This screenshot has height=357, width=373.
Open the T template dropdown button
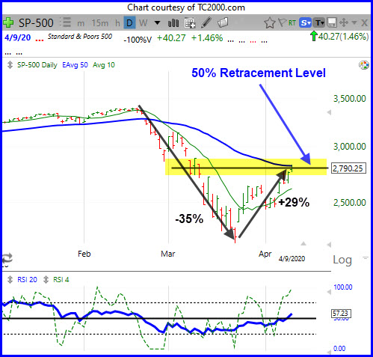tap(319, 23)
